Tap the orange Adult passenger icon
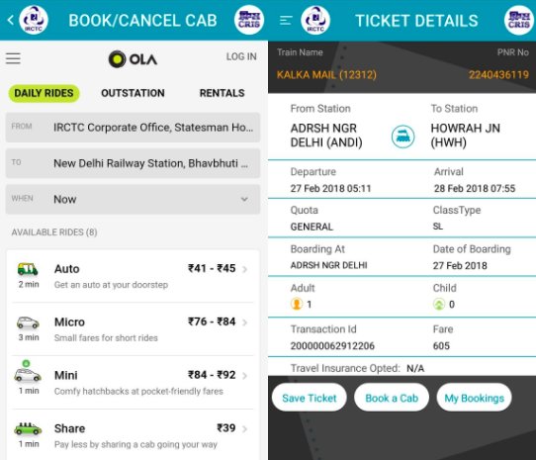This screenshot has width=536, height=460. [297, 304]
